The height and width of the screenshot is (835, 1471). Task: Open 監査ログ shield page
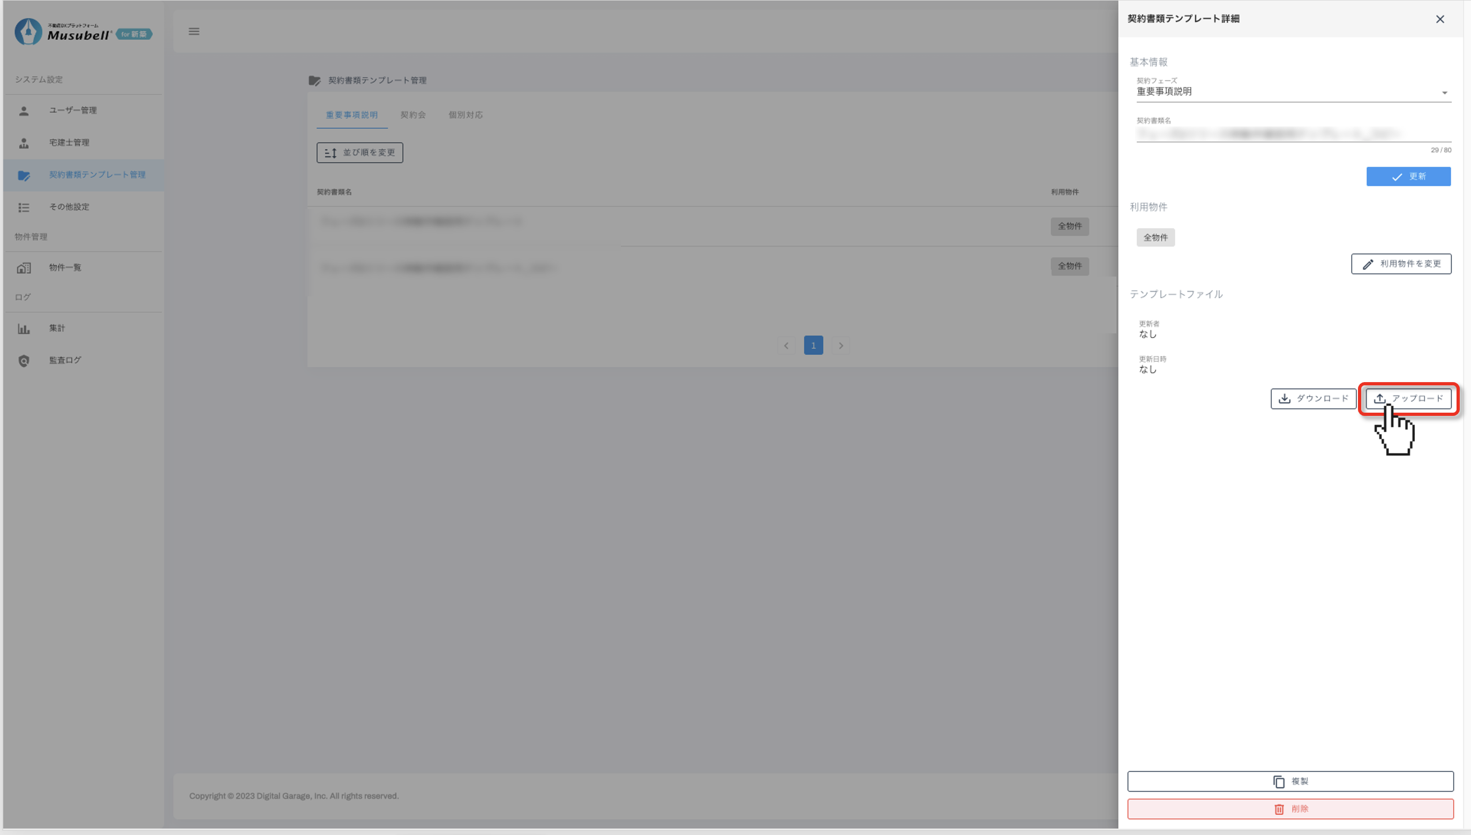[65, 360]
